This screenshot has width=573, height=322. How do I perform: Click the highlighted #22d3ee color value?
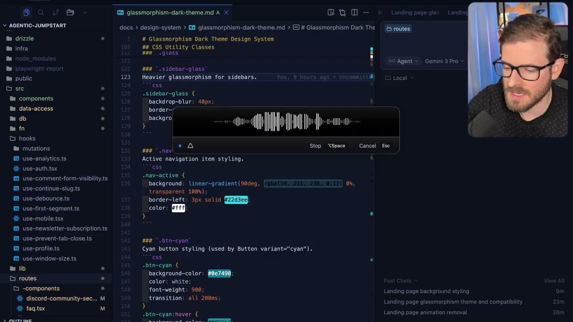coord(236,199)
